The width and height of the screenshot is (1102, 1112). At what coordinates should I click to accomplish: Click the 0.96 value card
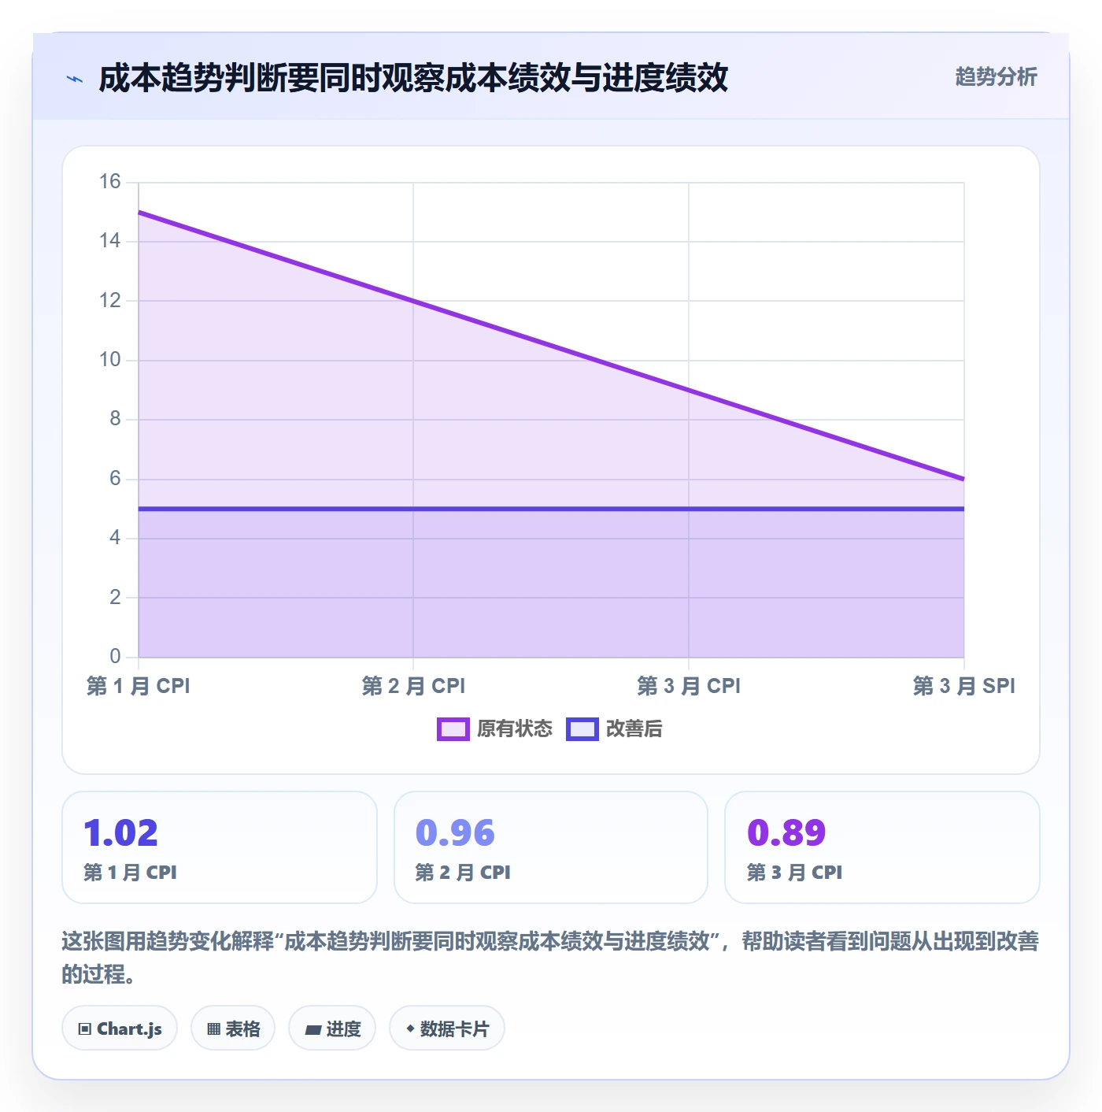[x=551, y=847]
